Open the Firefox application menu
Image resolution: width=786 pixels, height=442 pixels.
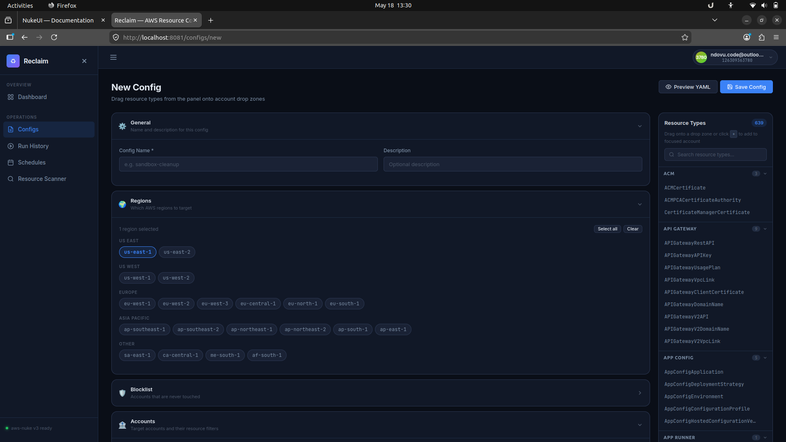(x=776, y=37)
